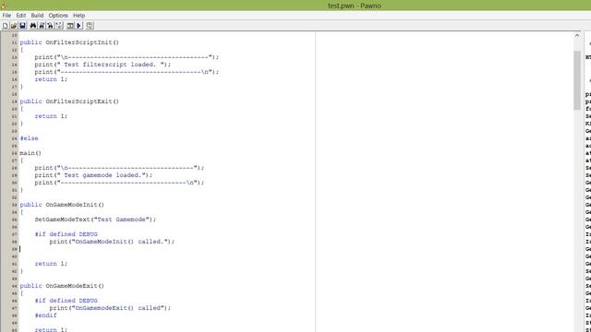Compile the script with the toolbar icon
Image resolution: width=591 pixels, height=332 pixels.
point(70,26)
